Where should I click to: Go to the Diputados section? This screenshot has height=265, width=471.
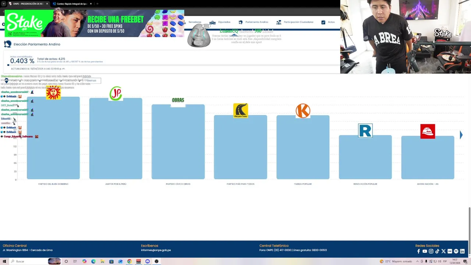tap(224, 22)
